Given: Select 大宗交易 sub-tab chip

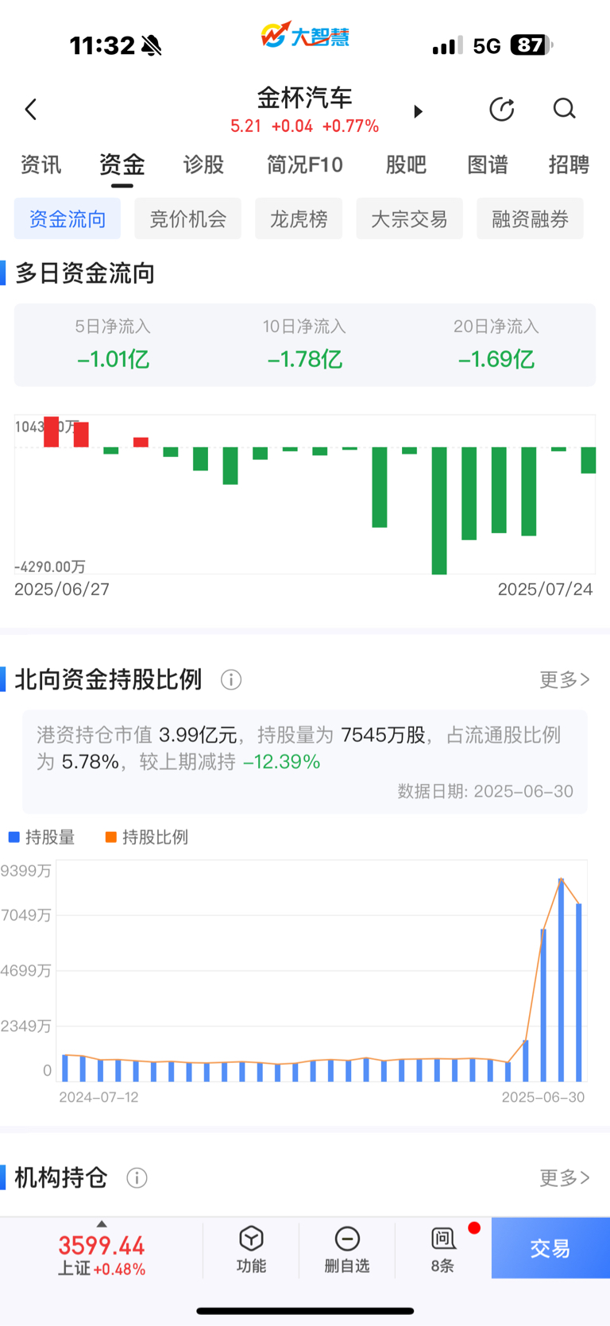Looking at the screenshot, I should 409,218.
